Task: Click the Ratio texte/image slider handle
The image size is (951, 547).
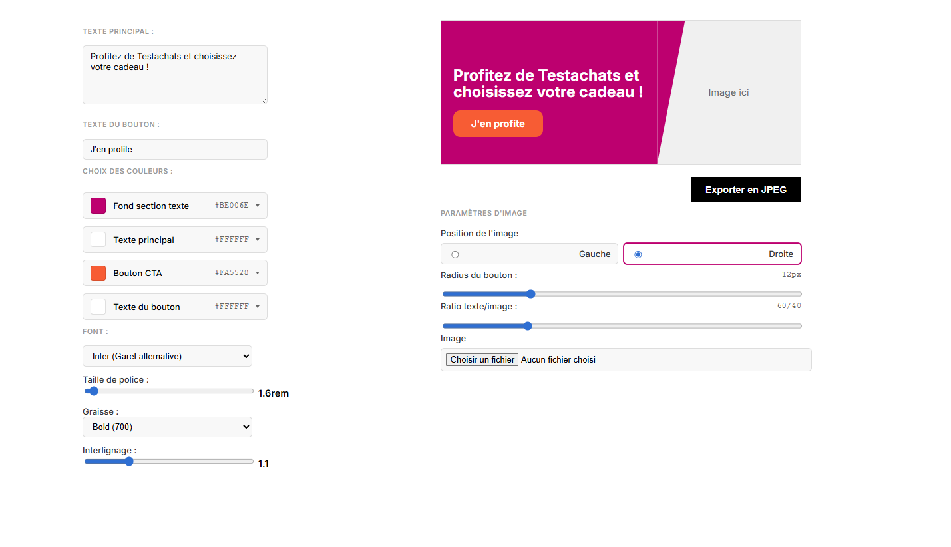Action: 528,326
